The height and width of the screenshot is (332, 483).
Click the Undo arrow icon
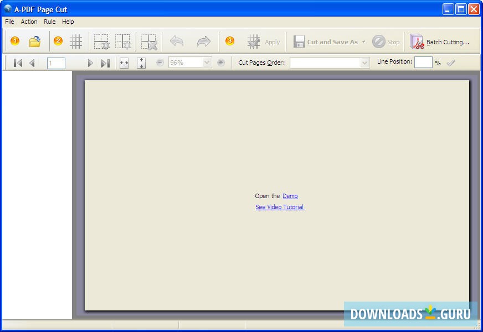177,41
